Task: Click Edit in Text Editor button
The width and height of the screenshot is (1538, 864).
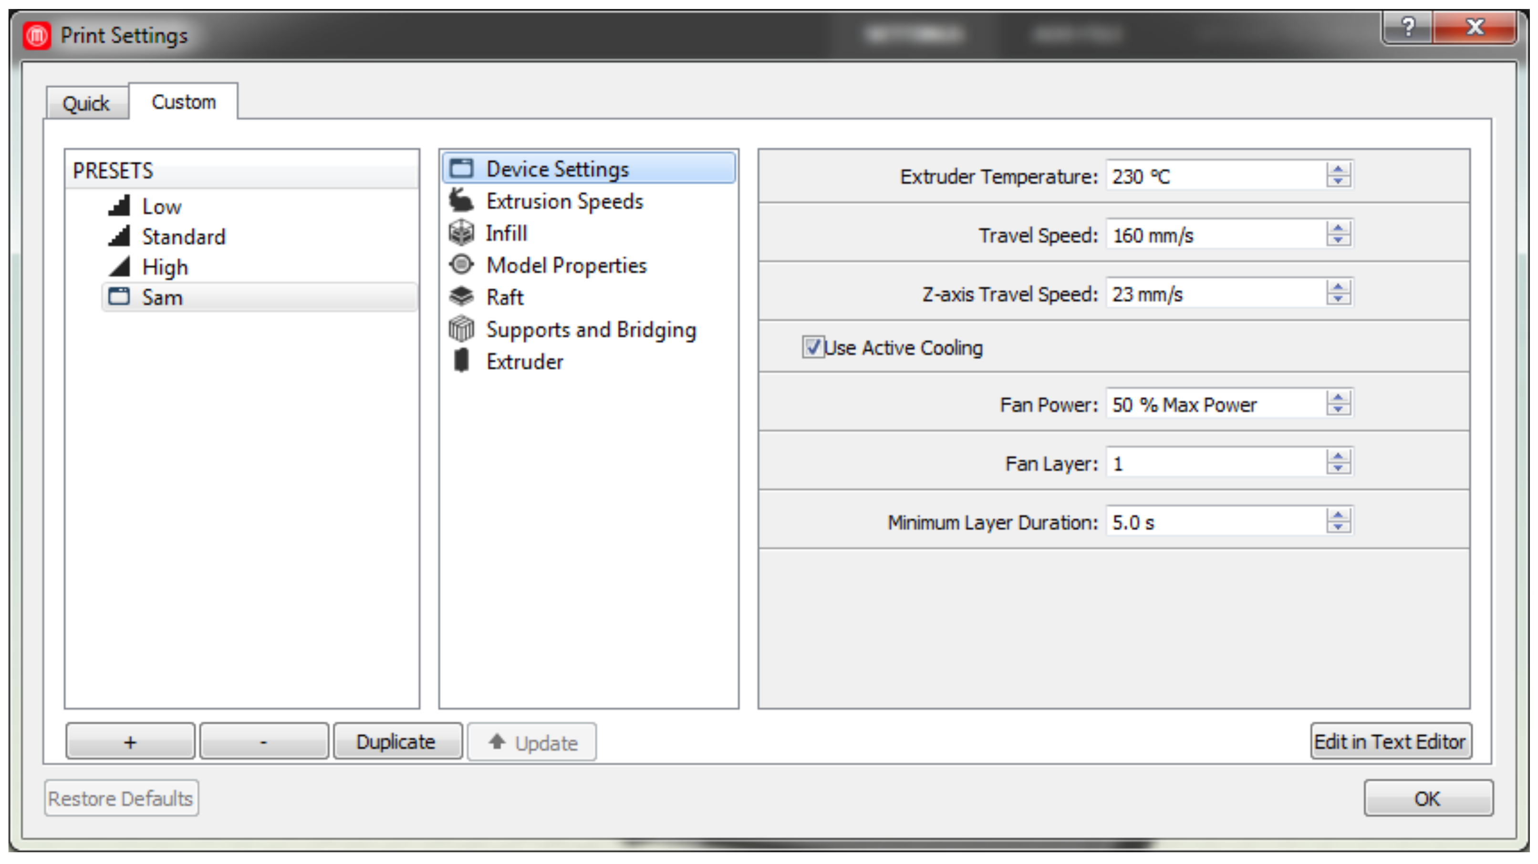Action: [x=1390, y=741]
